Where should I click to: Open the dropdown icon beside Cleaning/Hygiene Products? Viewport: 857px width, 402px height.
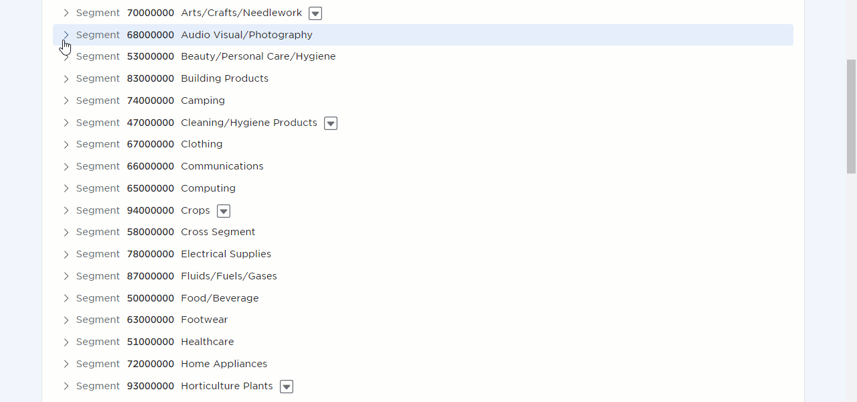pyautogui.click(x=331, y=123)
